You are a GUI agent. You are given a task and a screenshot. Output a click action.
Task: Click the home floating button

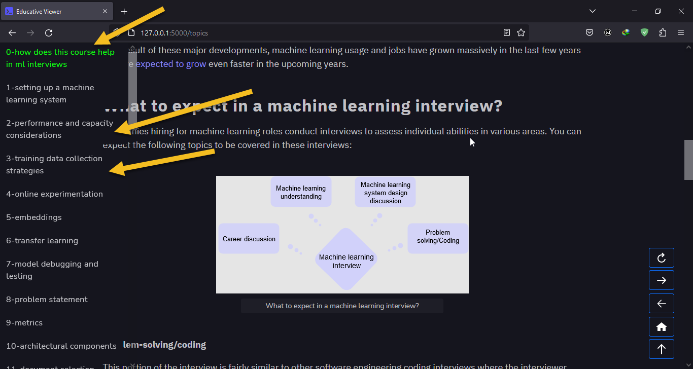point(662,327)
